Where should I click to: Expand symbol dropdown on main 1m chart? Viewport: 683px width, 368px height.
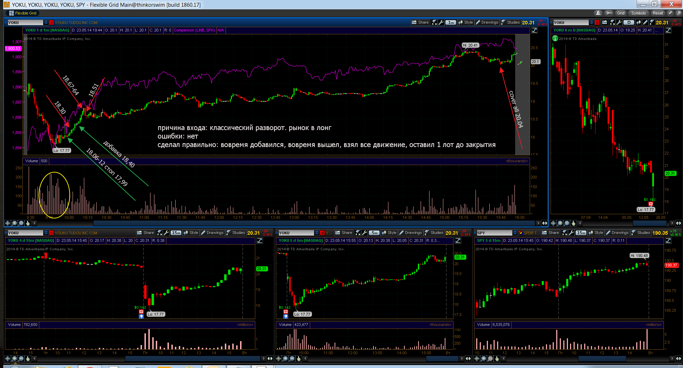(x=46, y=23)
